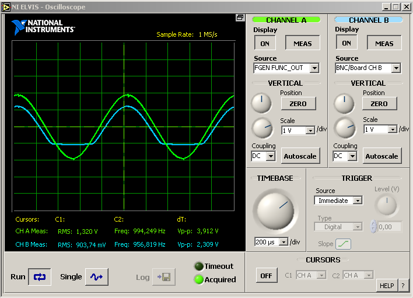Click the Timeout indicator light
Image resolution: width=413 pixels, height=298 pixels.
pos(199,266)
